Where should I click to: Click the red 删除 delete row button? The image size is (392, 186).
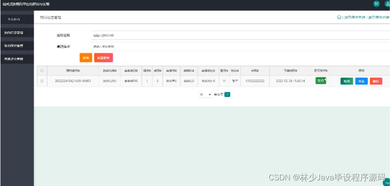(x=376, y=81)
